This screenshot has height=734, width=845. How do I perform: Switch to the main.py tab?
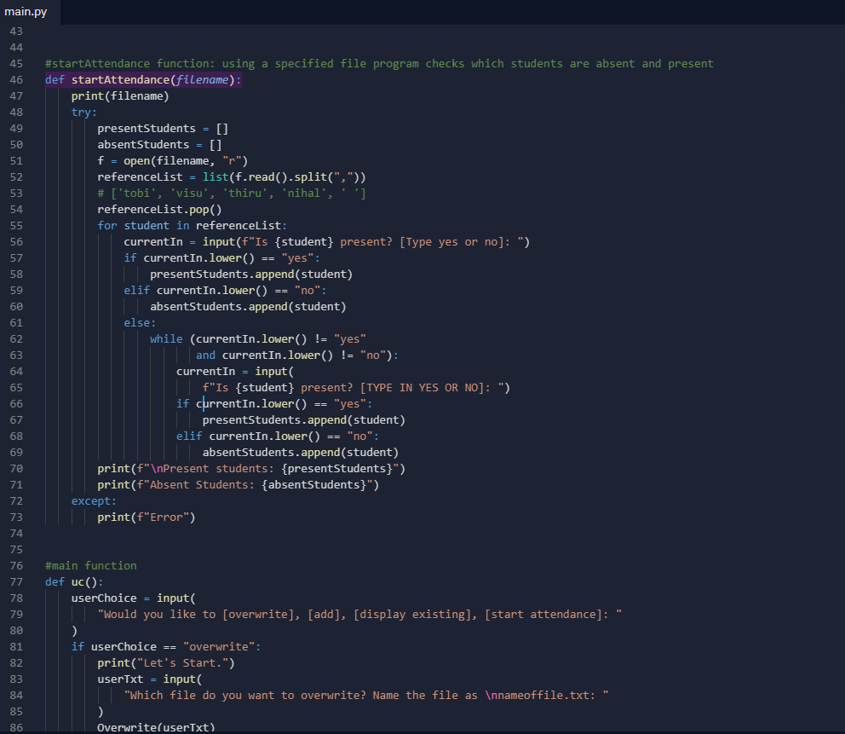click(26, 12)
